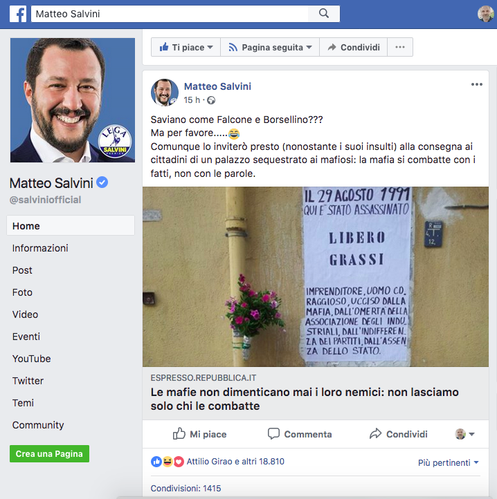Image resolution: width=497 pixels, height=499 pixels.
Task: Click the post privacy globe icon
Action: click(211, 101)
